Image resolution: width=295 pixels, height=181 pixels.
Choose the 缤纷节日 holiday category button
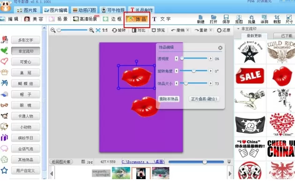click(x=26, y=138)
